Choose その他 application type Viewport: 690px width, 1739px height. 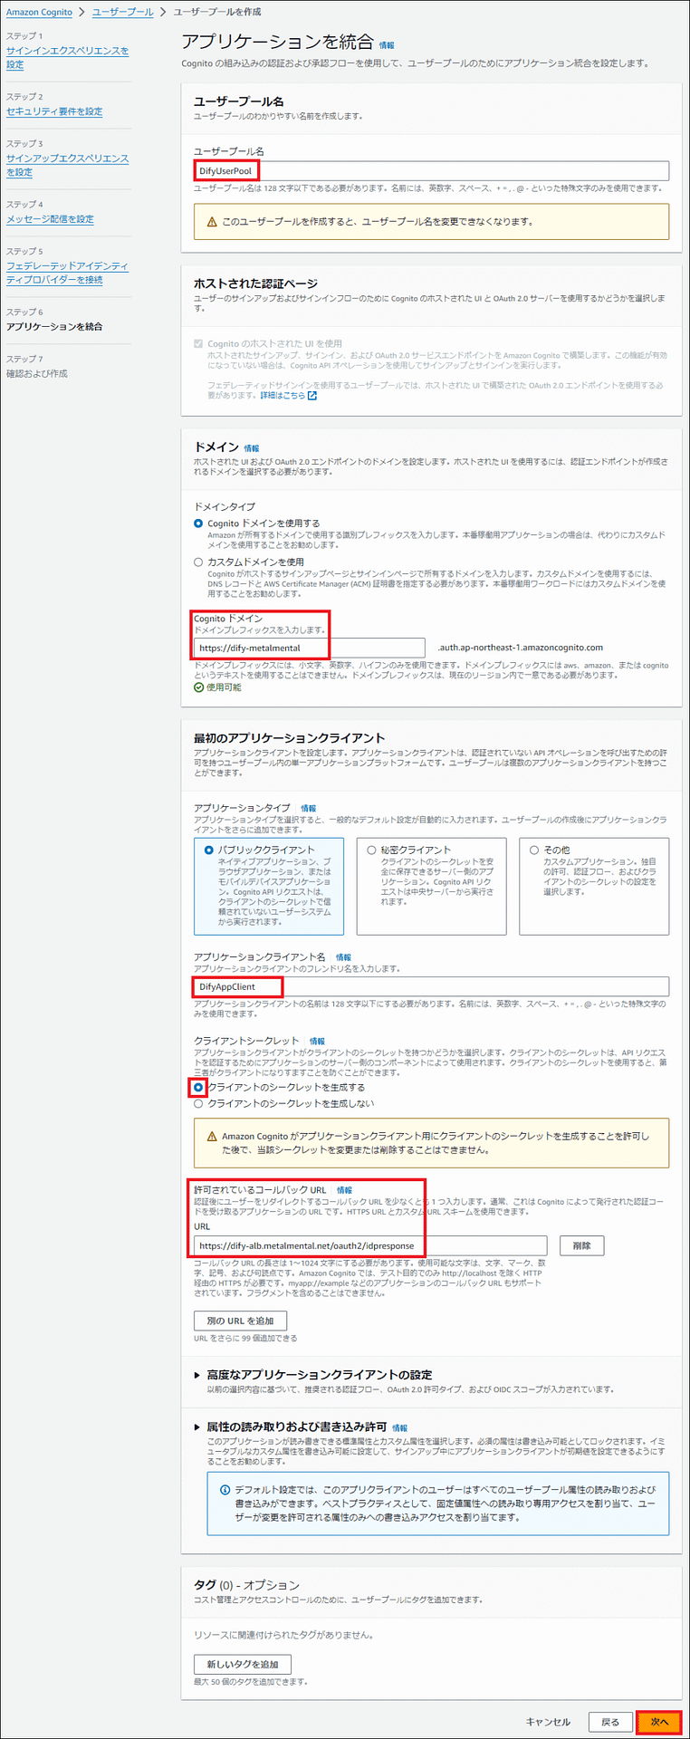(534, 850)
